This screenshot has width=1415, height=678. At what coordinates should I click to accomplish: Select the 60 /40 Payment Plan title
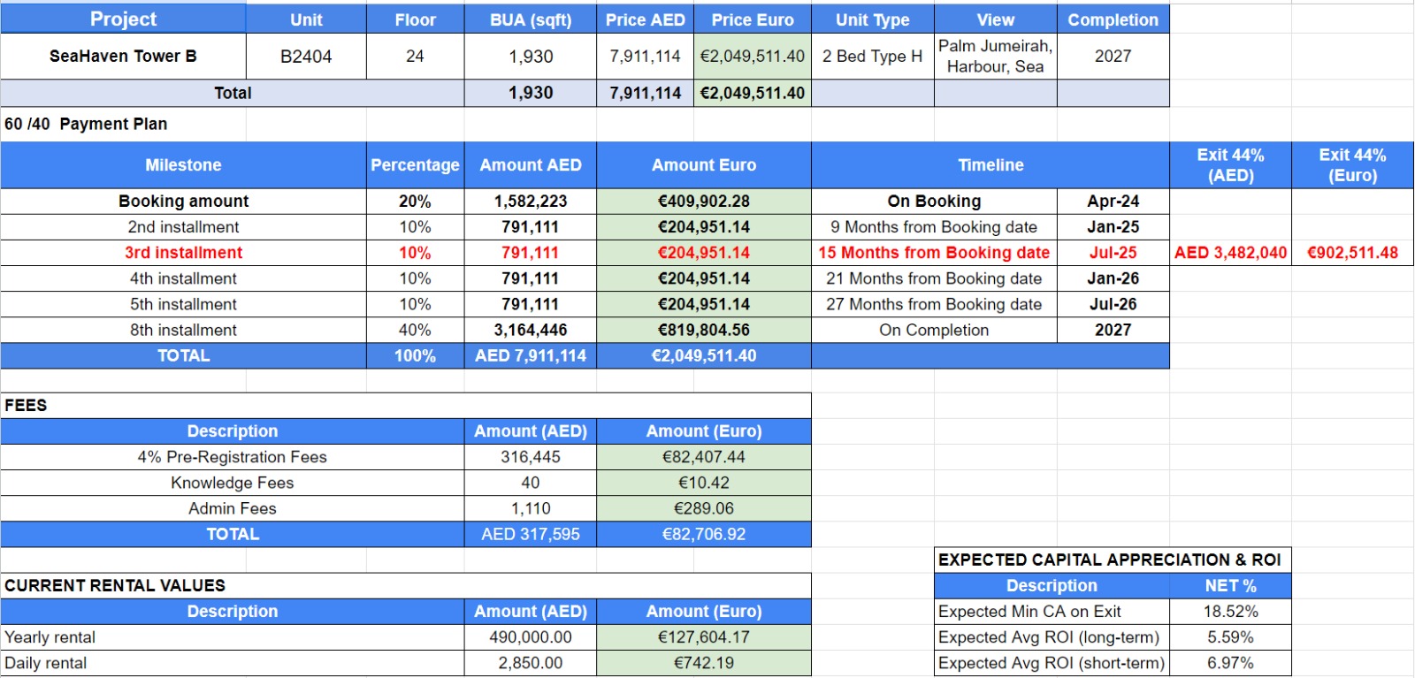tap(86, 124)
